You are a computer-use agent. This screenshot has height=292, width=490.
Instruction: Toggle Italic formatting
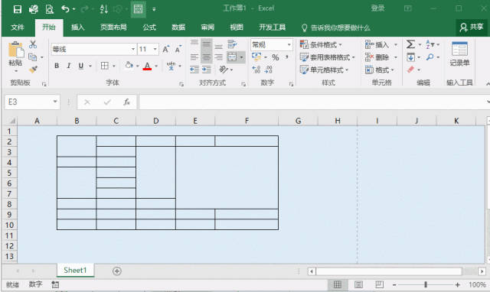point(68,66)
